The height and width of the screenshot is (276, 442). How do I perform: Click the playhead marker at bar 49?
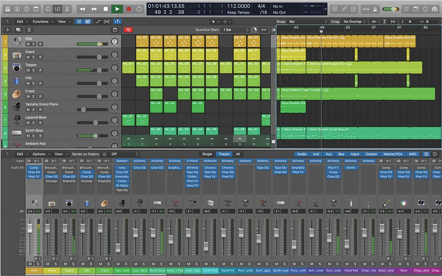pos(321,31)
